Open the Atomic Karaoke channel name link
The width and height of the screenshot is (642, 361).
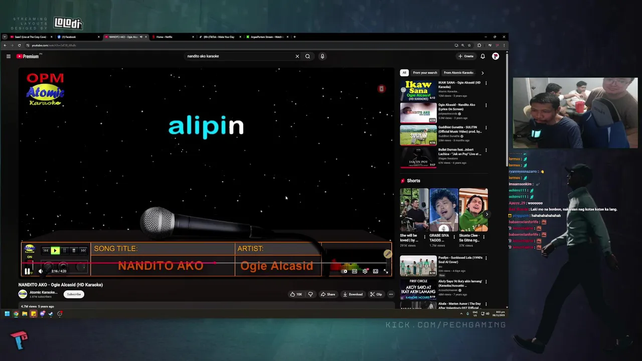[x=43, y=292]
